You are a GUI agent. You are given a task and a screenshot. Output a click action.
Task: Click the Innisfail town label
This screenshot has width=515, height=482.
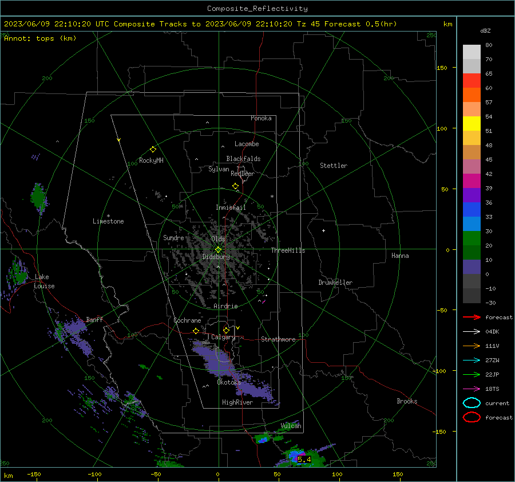231,207
